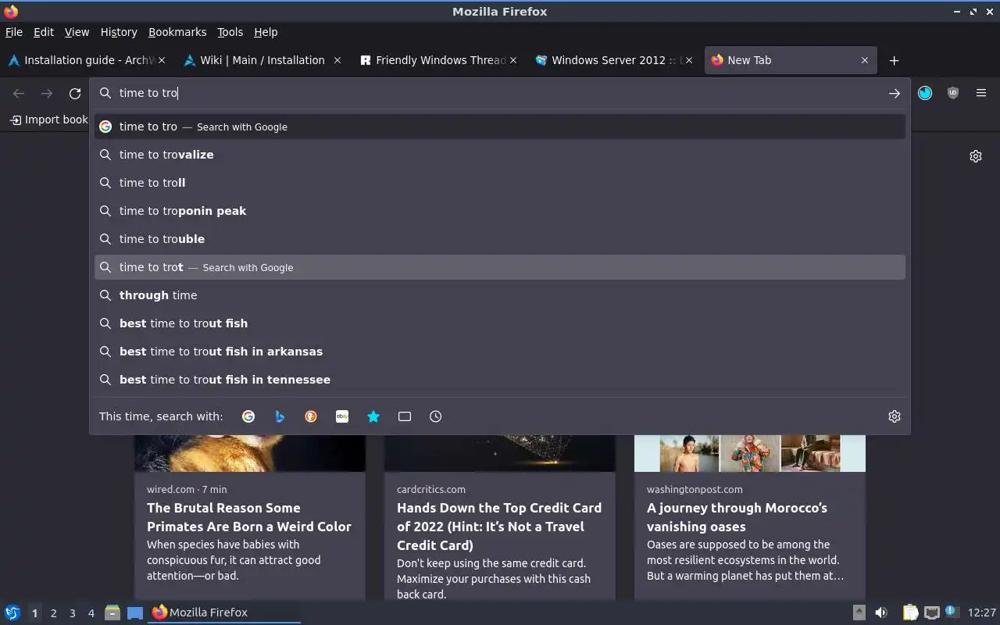This screenshot has width=1000, height=625.
Task: Click Import bookmarks toolbar button
Action: point(48,120)
